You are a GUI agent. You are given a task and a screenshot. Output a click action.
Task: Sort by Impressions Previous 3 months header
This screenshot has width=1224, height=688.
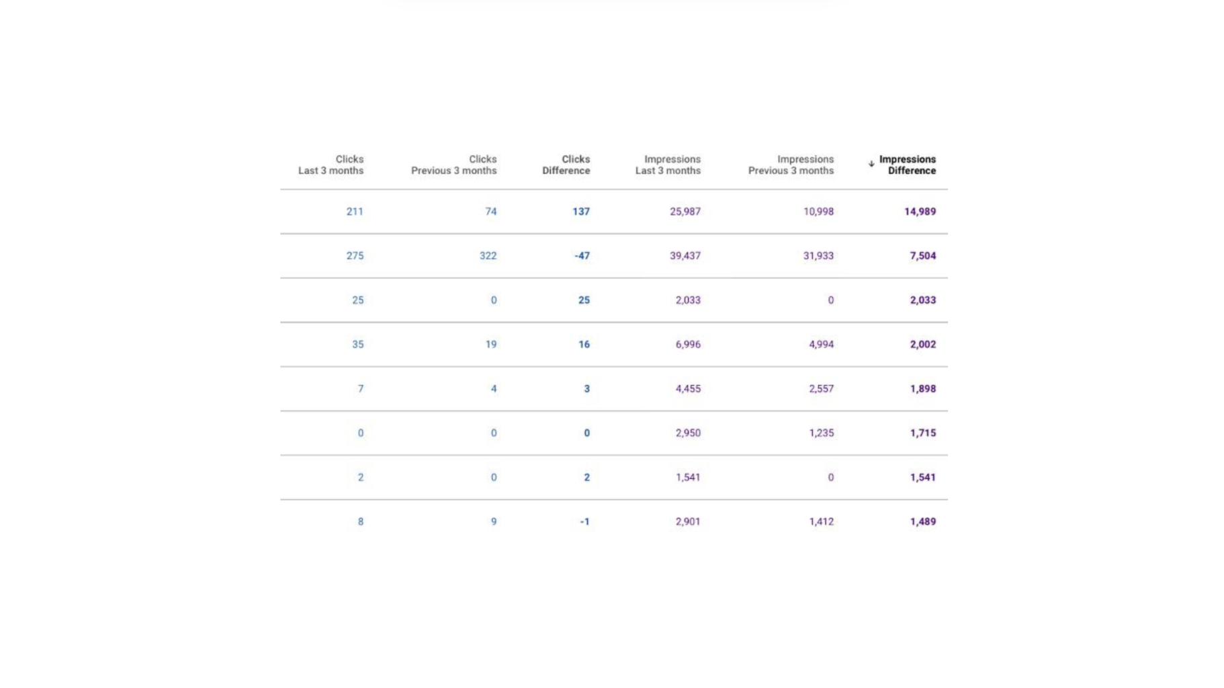click(x=791, y=165)
